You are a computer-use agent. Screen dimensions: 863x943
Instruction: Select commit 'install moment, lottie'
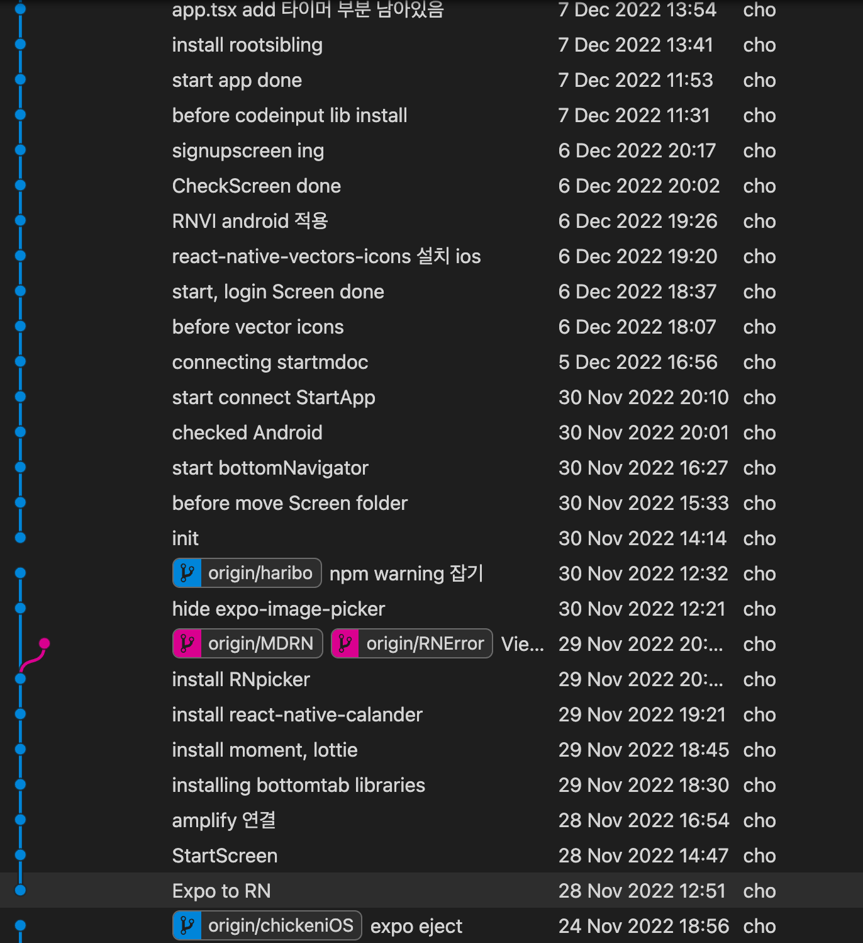tap(265, 750)
